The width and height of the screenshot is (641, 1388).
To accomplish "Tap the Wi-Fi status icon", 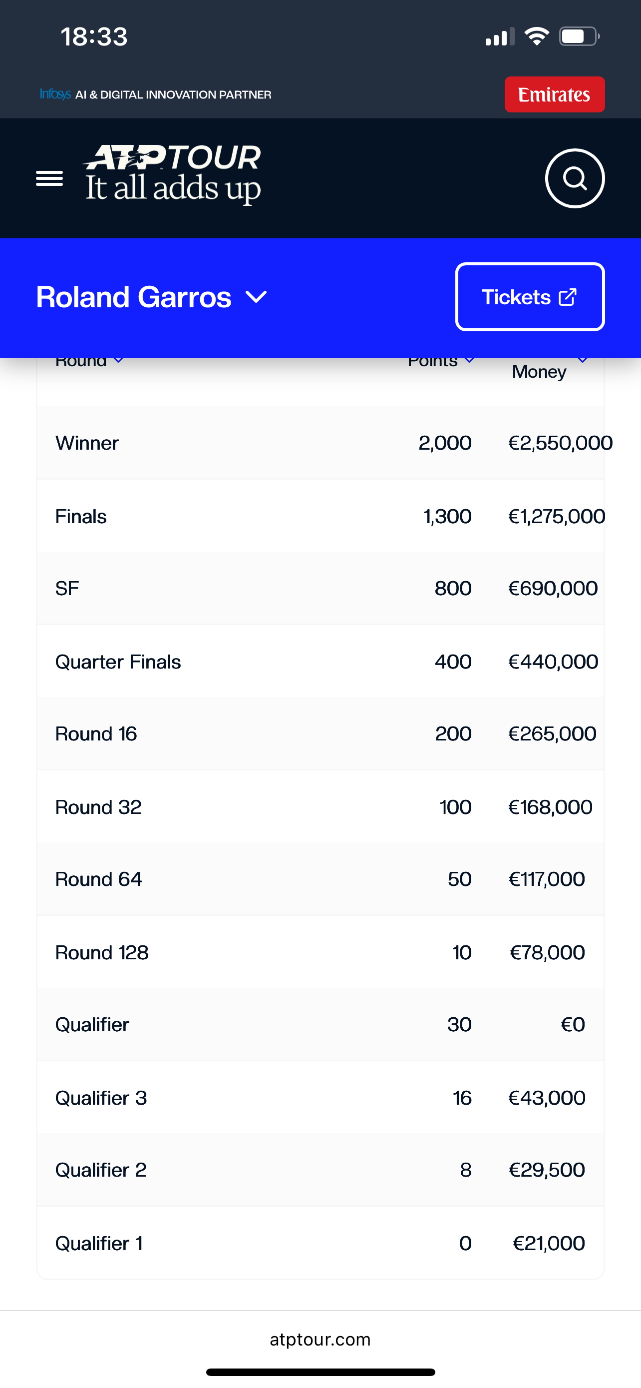I will pyautogui.click(x=537, y=36).
